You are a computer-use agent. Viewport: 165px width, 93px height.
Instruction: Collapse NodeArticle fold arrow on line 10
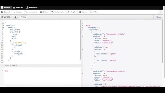(x=4, y=43)
